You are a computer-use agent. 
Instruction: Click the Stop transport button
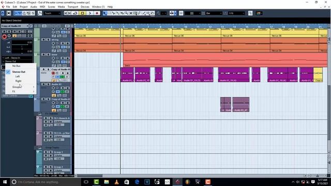click(83, 13)
